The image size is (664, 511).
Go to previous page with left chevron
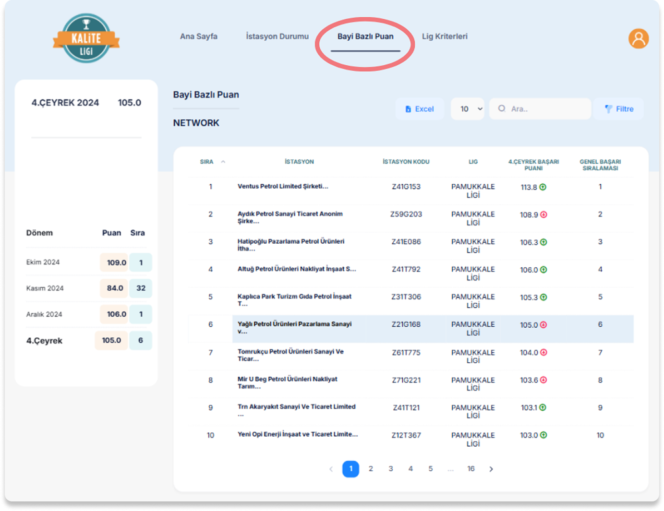pyautogui.click(x=331, y=469)
